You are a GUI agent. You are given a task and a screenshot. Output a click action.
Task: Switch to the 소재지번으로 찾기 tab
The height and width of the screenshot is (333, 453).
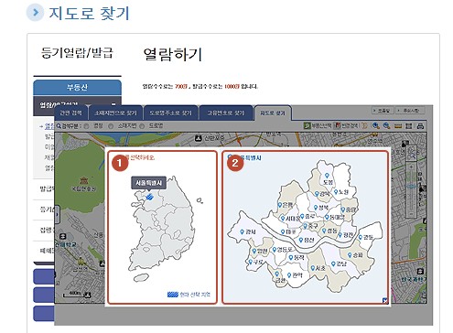(x=115, y=113)
